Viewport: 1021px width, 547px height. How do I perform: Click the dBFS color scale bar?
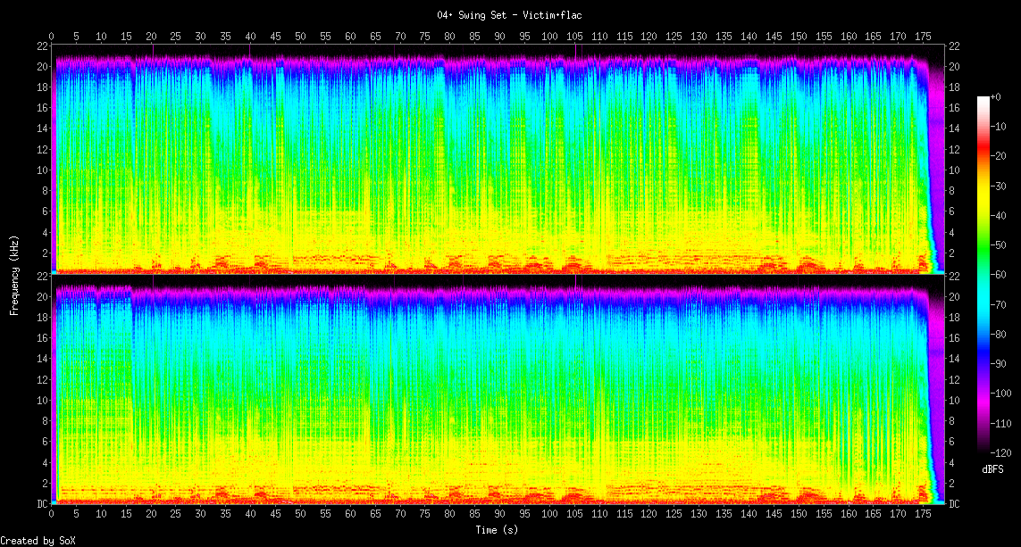[x=983, y=275]
